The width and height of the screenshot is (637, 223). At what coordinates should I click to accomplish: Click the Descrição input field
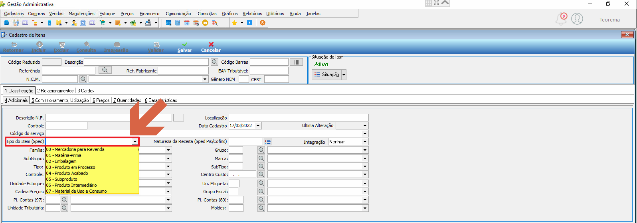click(x=146, y=62)
